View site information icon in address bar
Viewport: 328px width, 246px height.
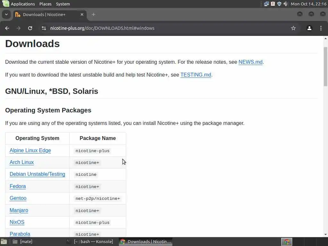click(x=44, y=28)
